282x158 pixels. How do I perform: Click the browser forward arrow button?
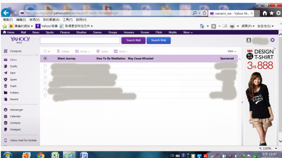point(15,13)
